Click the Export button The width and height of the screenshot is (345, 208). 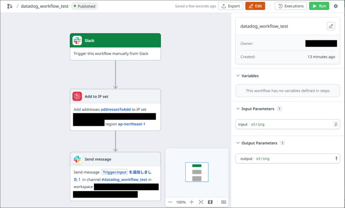(x=230, y=6)
